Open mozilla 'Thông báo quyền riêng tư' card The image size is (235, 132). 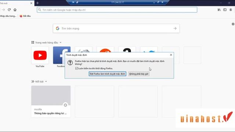point(51,102)
